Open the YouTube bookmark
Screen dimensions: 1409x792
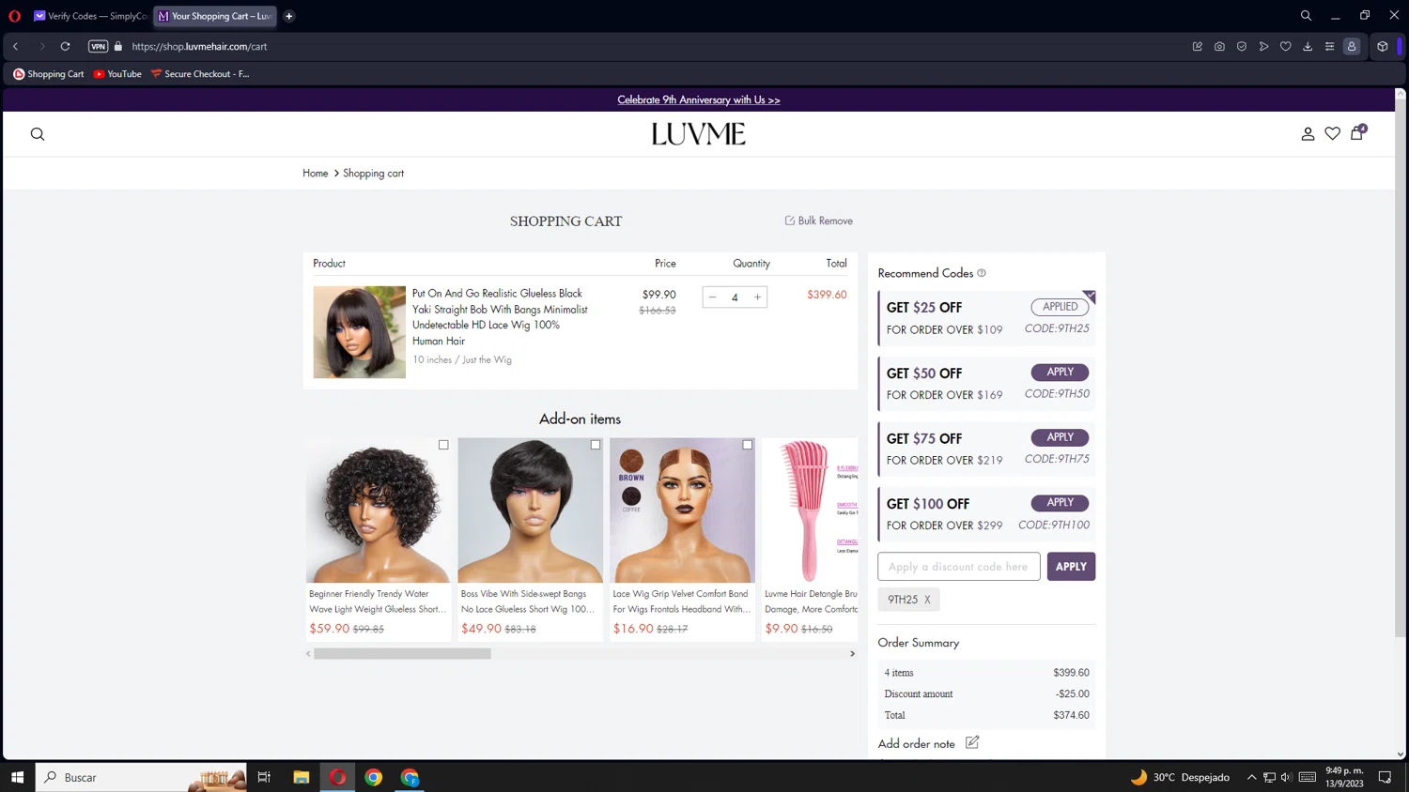click(117, 74)
